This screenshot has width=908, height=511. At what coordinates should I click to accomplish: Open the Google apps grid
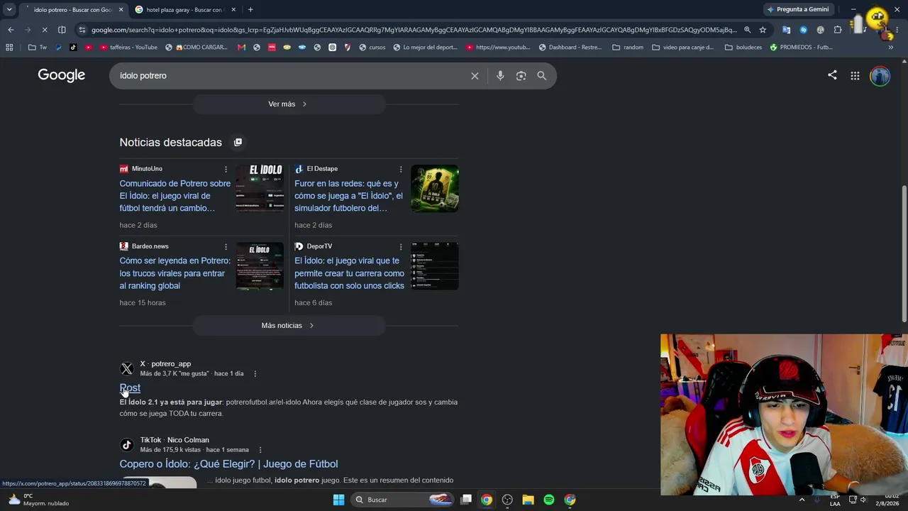(x=855, y=76)
